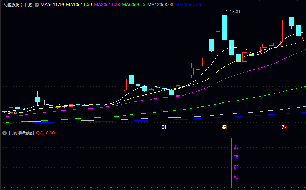Click the 7.55 low price label
This screenshot has height=190, width=306.
[x=13, y=113]
